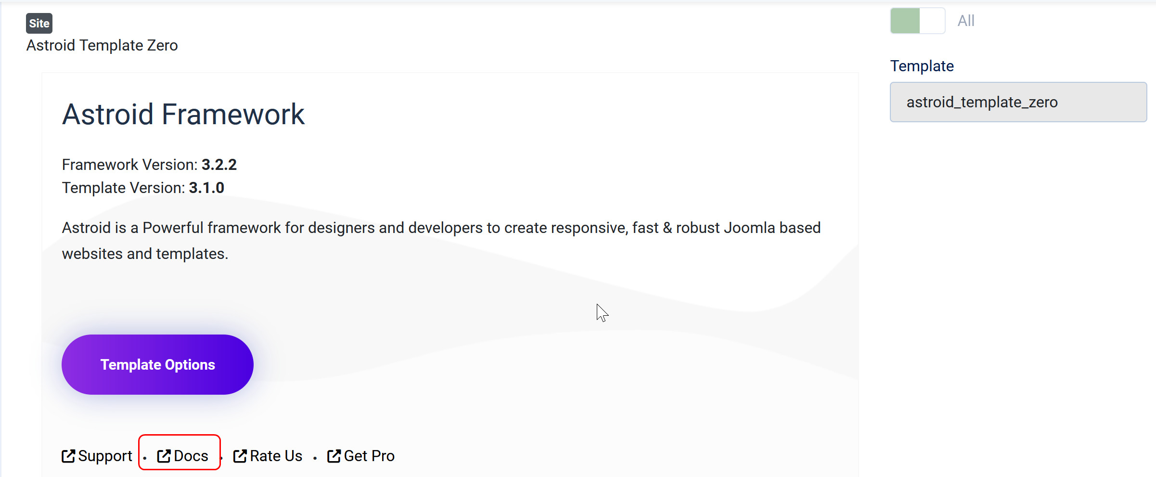
Task: Click the All label next to the switch
Action: tap(965, 21)
